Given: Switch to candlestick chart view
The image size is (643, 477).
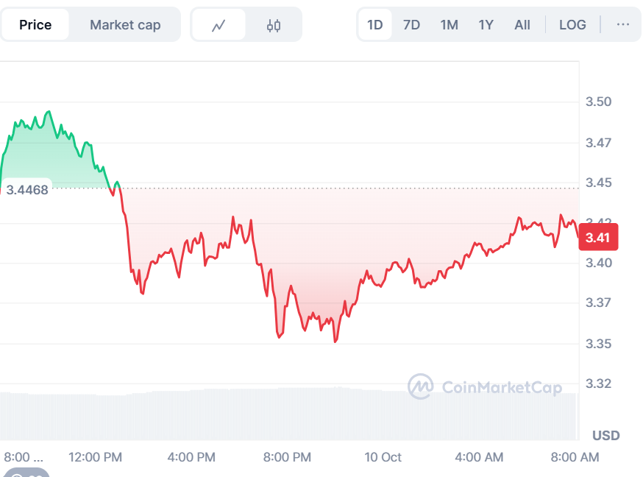Looking at the screenshot, I should pos(274,24).
